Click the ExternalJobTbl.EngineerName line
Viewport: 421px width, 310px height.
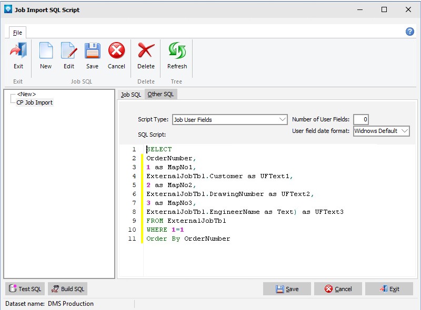pos(245,212)
